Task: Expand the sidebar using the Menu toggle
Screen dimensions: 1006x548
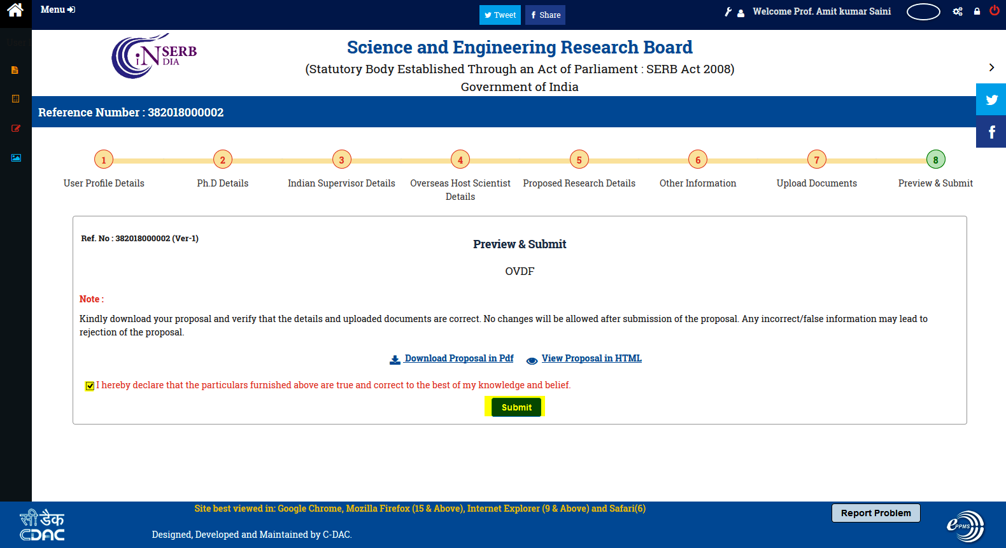Action: coord(58,10)
